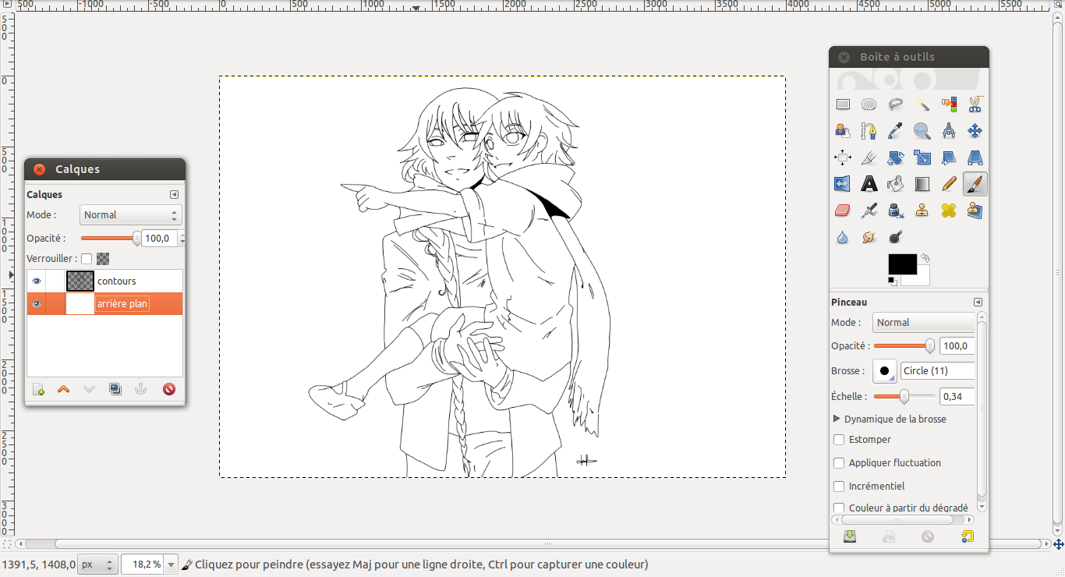The image size is (1065, 577).
Task: Raise the selected layer up
Action: tap(64, 389)
